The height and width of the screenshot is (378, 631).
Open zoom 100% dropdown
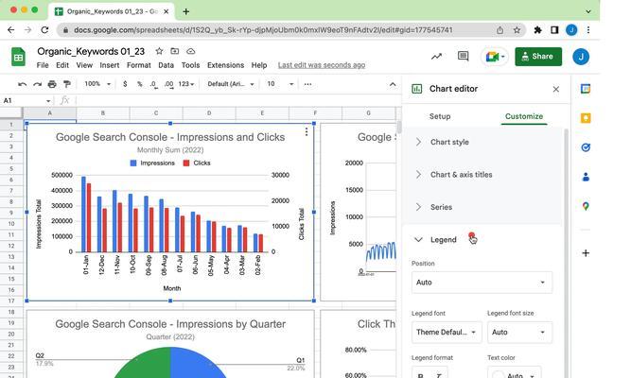pyautogui.click(x=97, y=84)
